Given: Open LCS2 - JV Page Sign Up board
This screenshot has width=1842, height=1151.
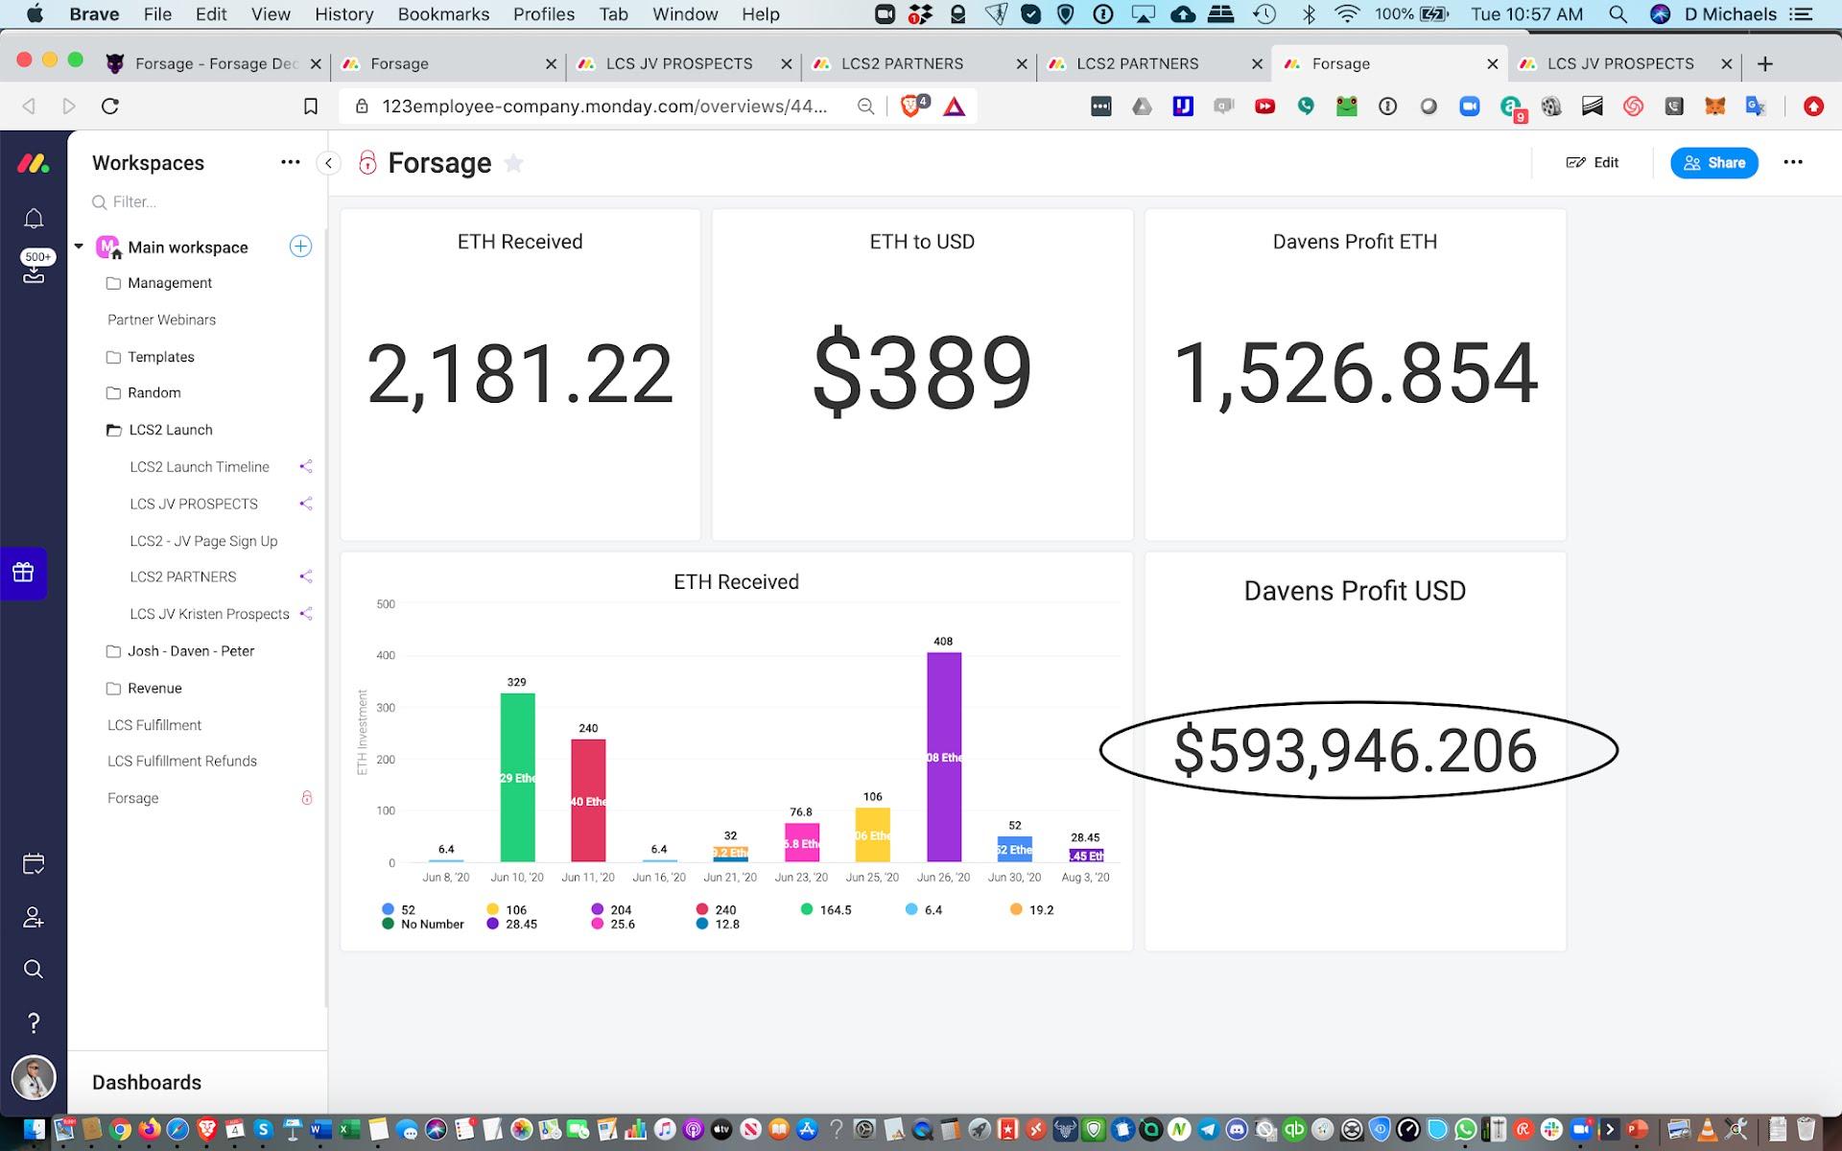Looking at the screenshot, I should (x=203, y=541).
